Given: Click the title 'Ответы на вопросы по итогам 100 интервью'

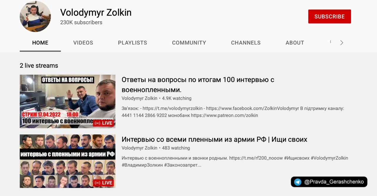Looking at the screenshot, I should 198,84.
